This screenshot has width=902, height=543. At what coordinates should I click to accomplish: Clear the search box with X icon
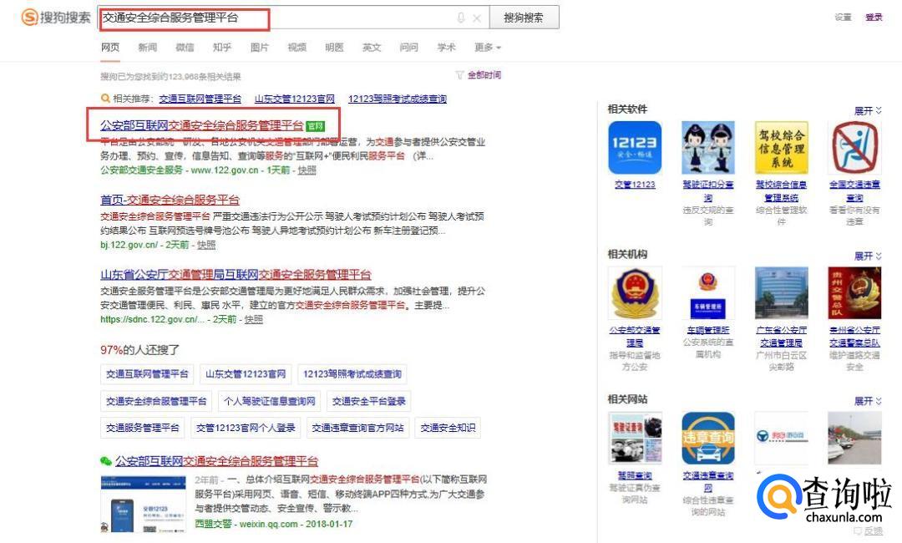477,18
